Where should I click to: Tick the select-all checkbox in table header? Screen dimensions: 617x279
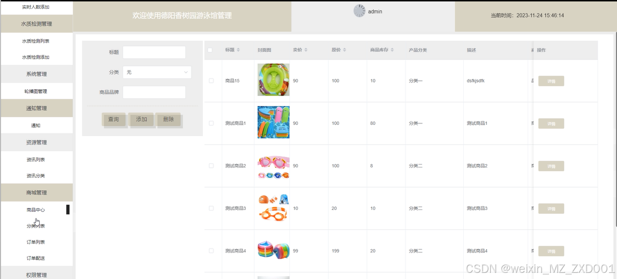[x=210, y=50]
